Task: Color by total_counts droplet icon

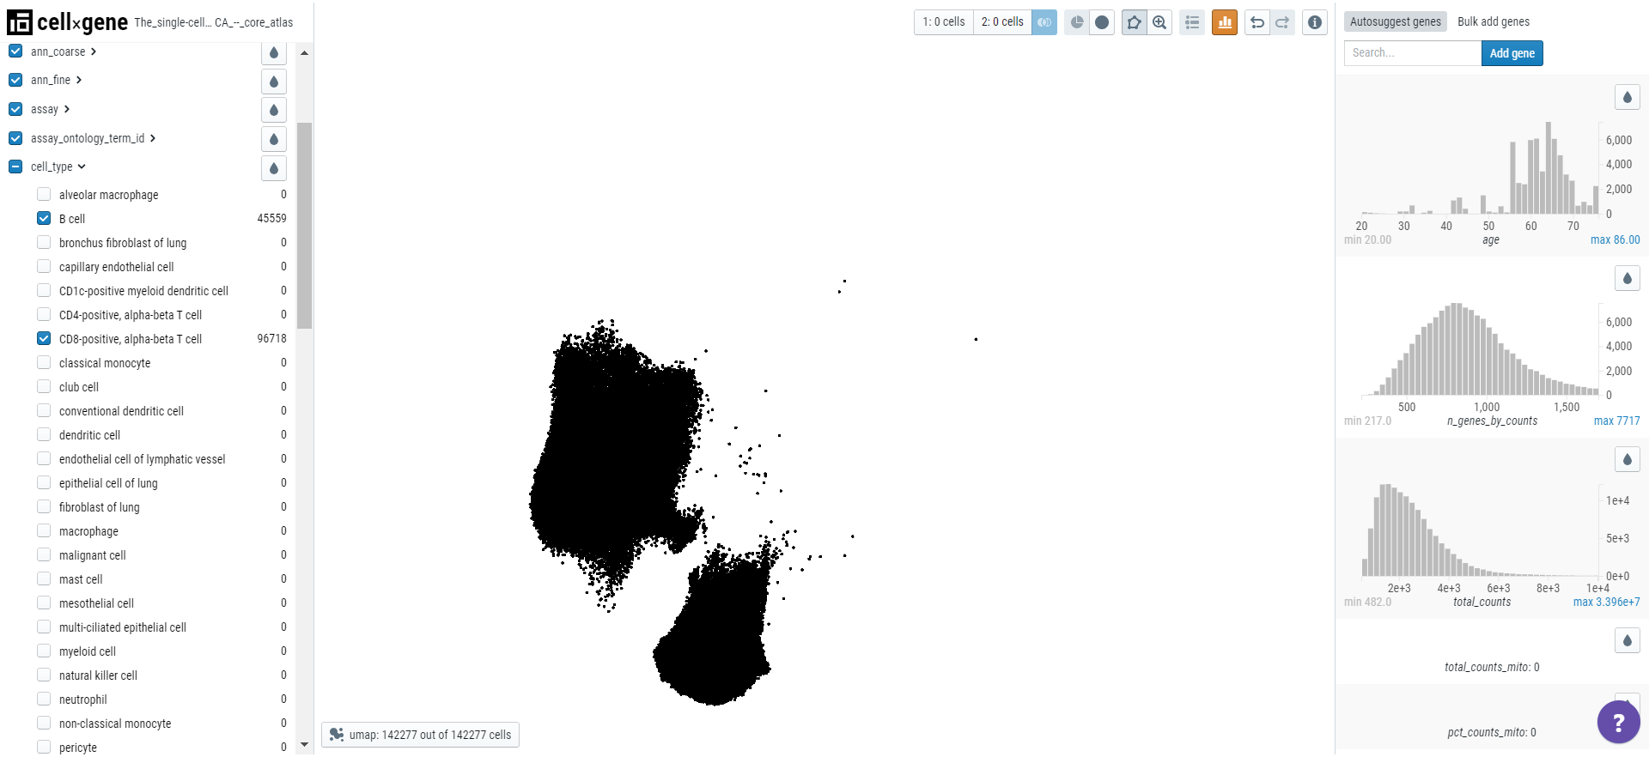Action: (1628, 459)
